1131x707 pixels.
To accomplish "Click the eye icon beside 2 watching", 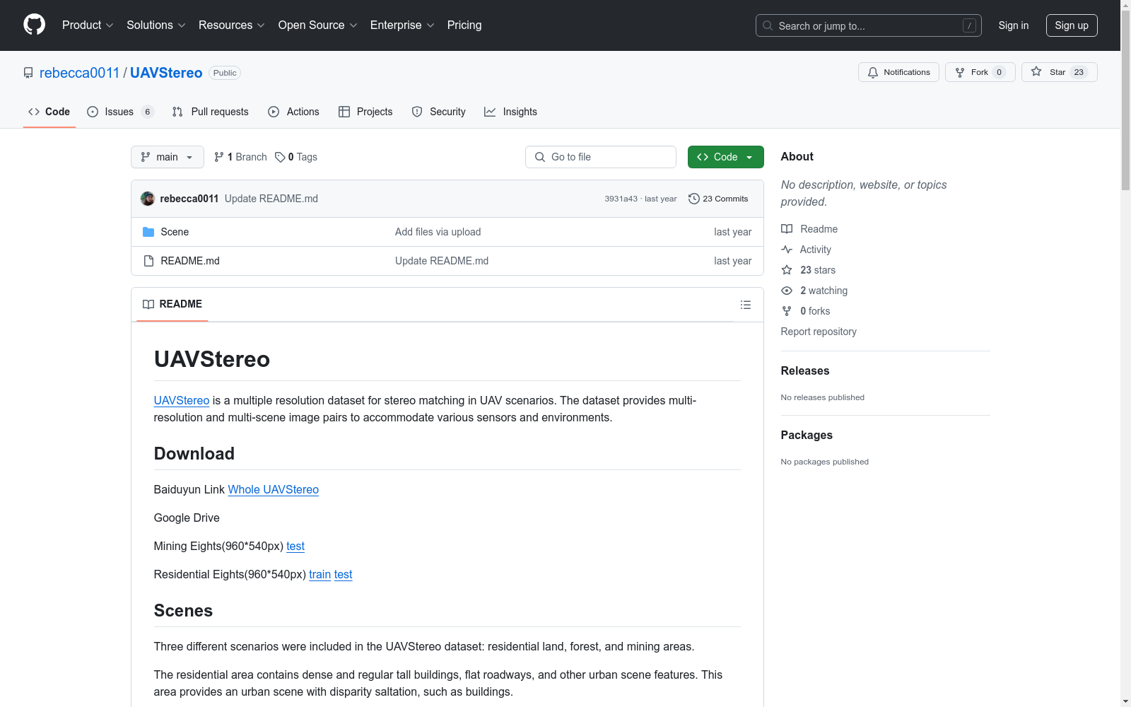I will tap(787, 291).
